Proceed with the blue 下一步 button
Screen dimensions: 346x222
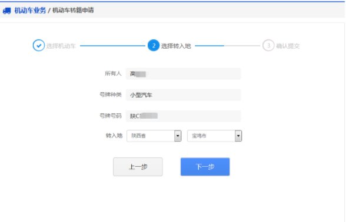tap(205, 167)
